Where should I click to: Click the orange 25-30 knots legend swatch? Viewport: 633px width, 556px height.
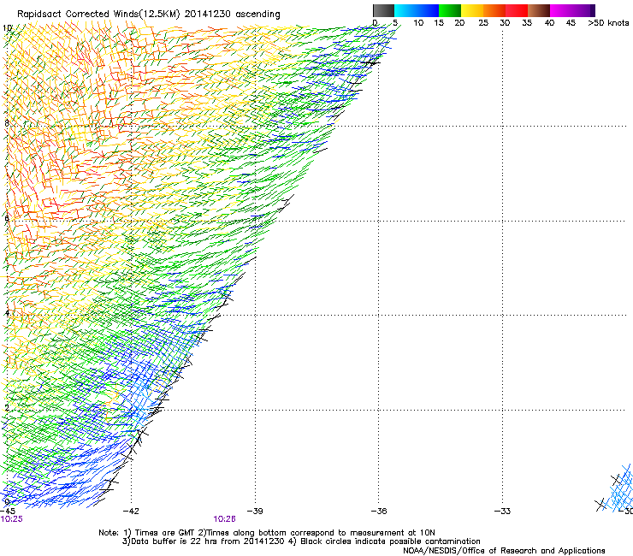coord(494,10)
